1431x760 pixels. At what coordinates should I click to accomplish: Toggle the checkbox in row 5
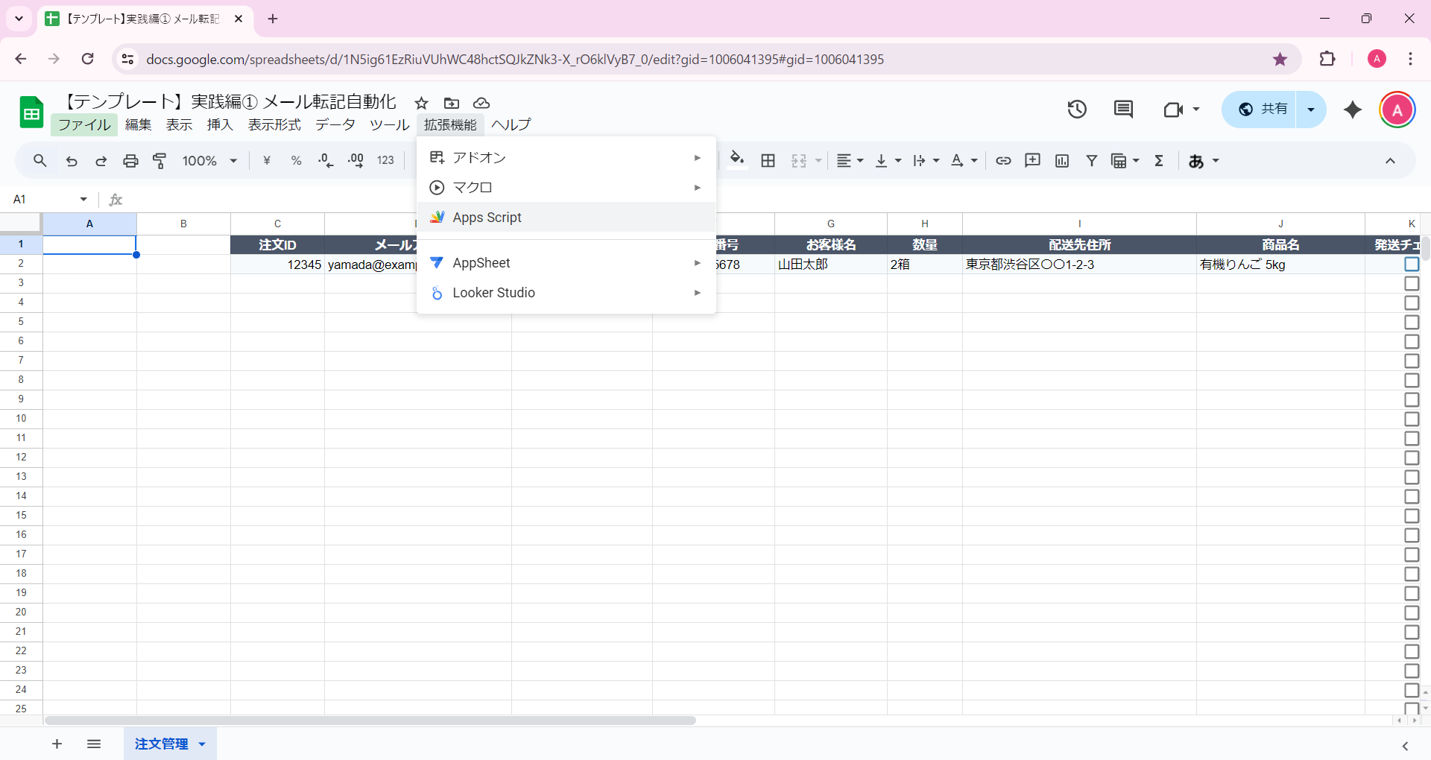[x=1411, y=322]
